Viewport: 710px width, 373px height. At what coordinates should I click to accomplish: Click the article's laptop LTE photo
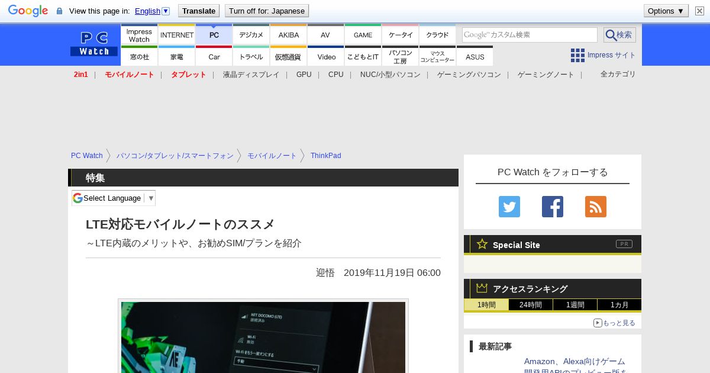click(x=263, y=337)
